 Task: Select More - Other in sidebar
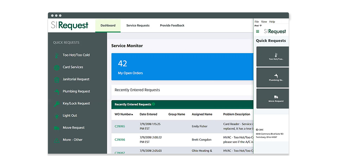coord(73,140)
